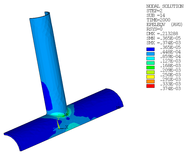Click the cyan legend color swatch
The height and width of the screenshot is (157, 186).
150,58
